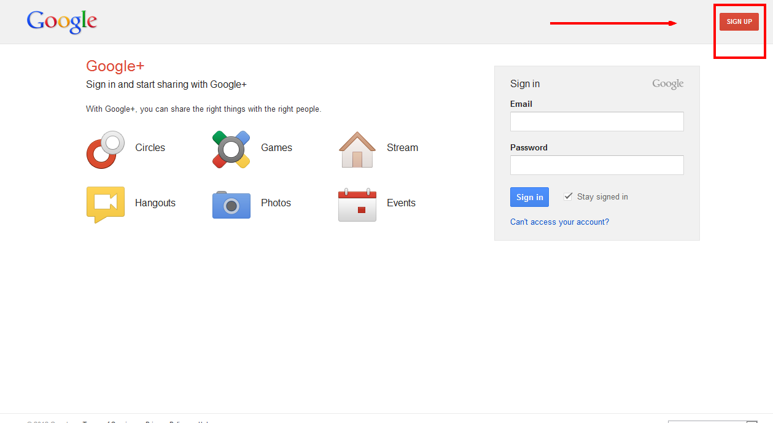Click the blue Sign in button
This screenshot has height=423, width=773.
tap(529, 197)
